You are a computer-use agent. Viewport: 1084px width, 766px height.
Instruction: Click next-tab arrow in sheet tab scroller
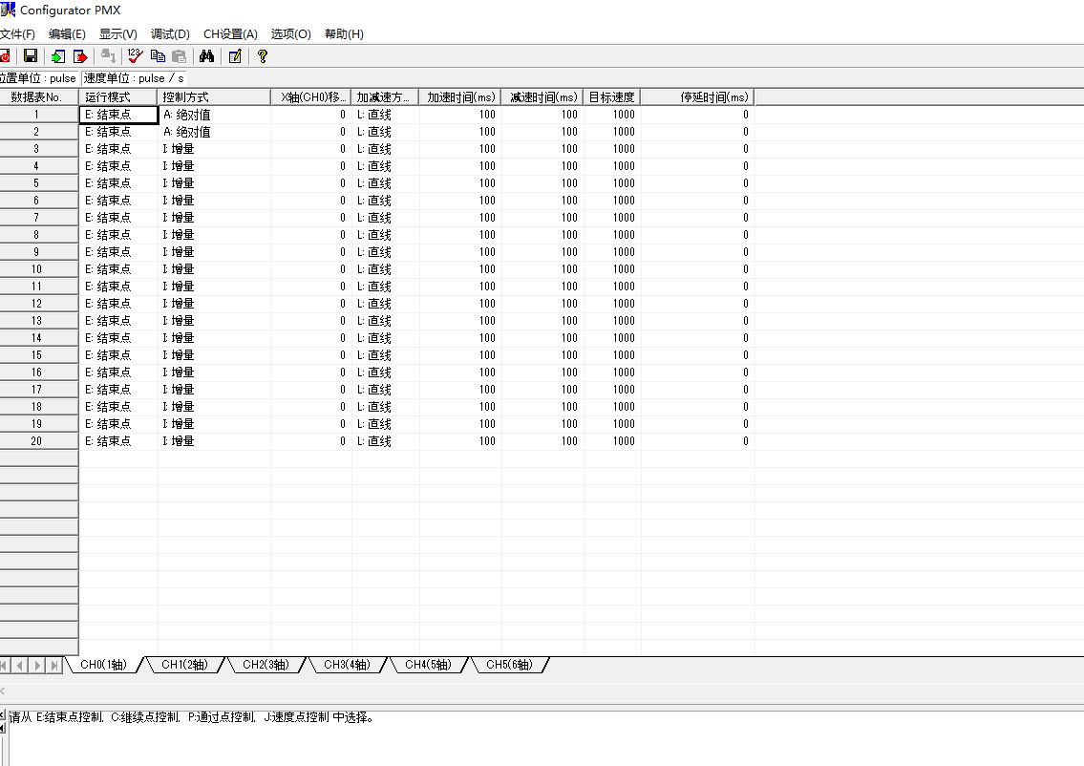click(38, 665)
